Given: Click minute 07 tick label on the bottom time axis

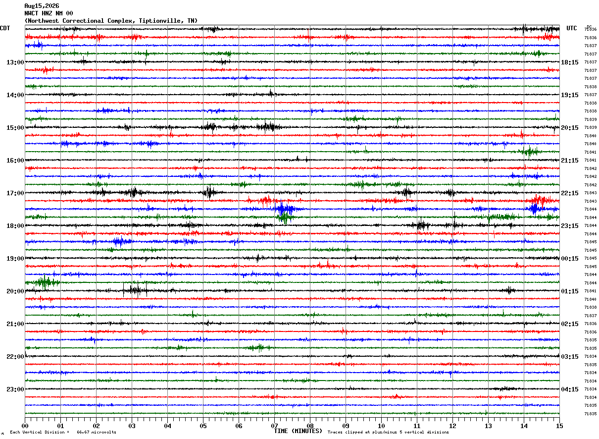Looking at the screenshot, I should point(274,426).
